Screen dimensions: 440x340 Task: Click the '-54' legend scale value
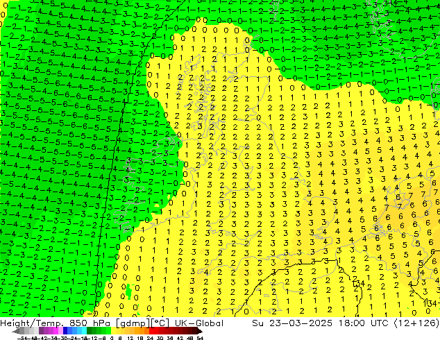point(22,338)
